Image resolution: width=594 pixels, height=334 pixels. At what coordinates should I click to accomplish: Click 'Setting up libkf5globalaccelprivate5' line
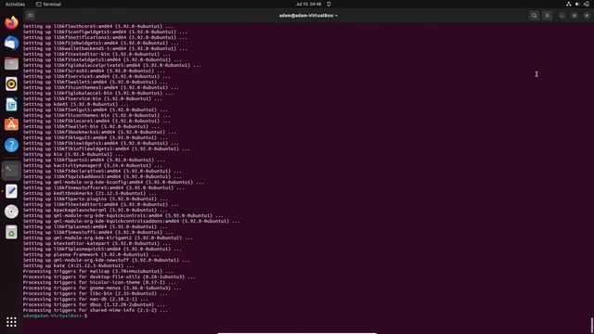(x=112, y=65)
